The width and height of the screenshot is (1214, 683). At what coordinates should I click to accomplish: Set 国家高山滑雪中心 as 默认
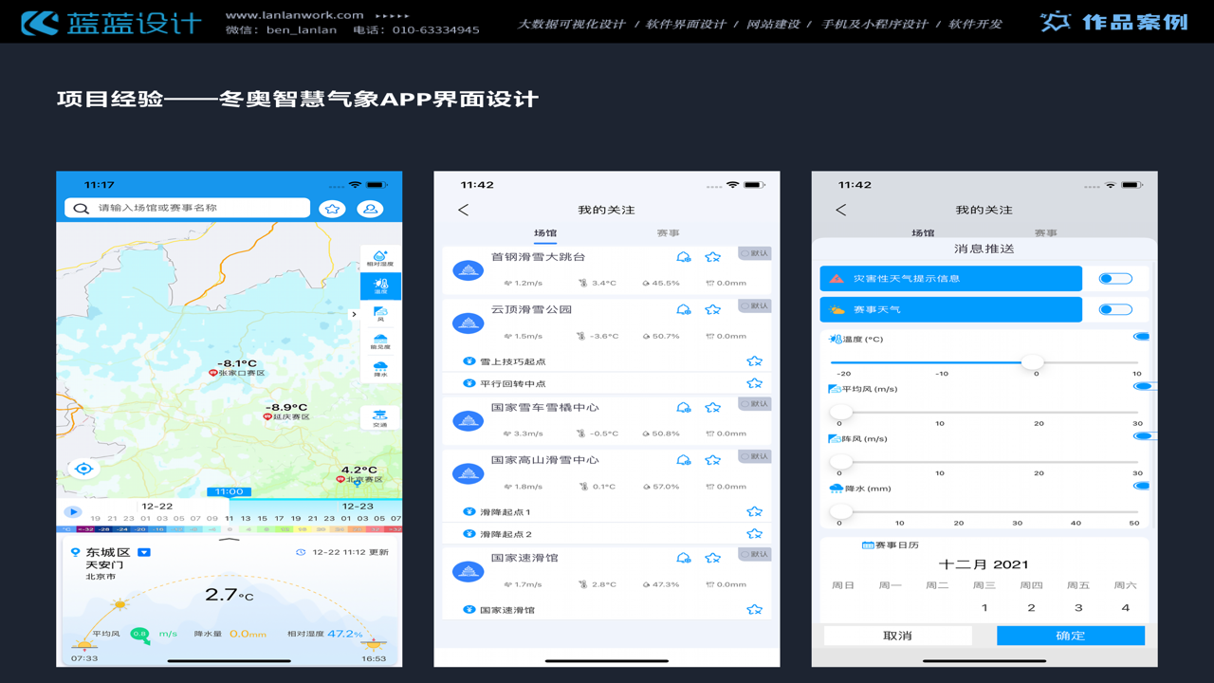click(755, 456)
